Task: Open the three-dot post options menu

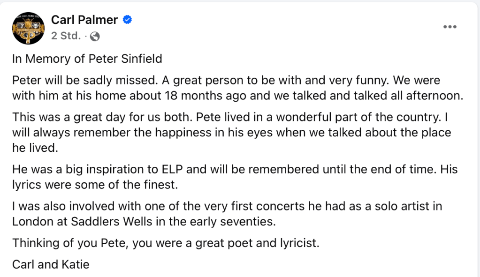Action: (x=450, y=27)
